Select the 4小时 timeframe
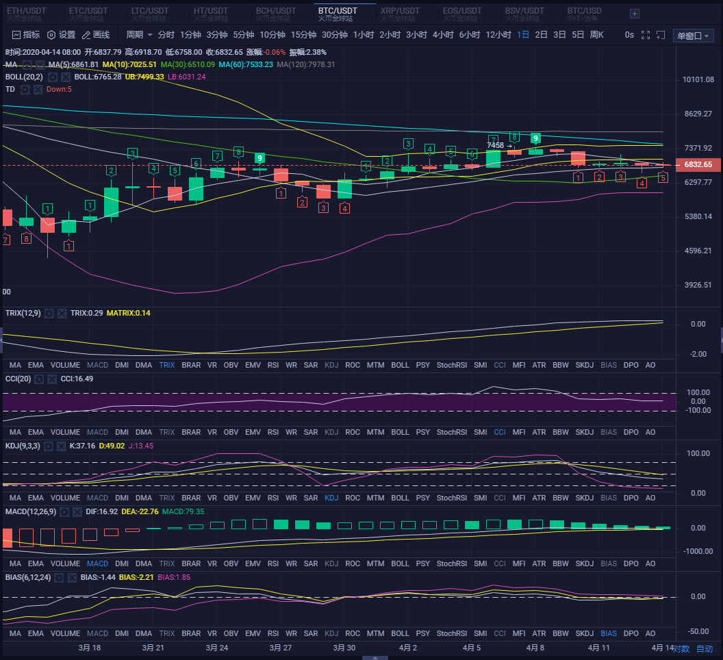This screenshot has width=723, height=660. [x=442, y=35]
